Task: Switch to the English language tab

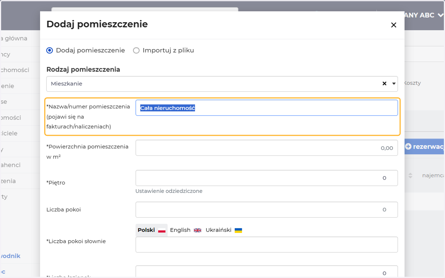Action: [x=185, y=230]
